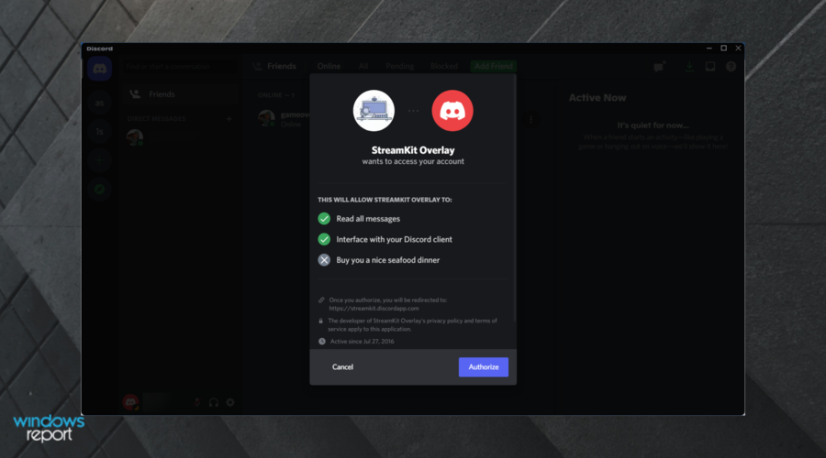
Task: Open the Inbox icon in the header
Action: click(x=710, y=67)
